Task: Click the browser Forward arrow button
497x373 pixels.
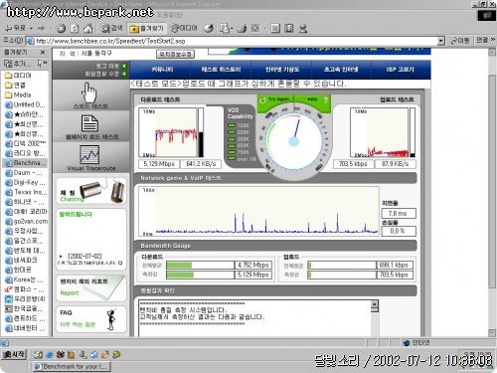Action: [x=42, y=29]
